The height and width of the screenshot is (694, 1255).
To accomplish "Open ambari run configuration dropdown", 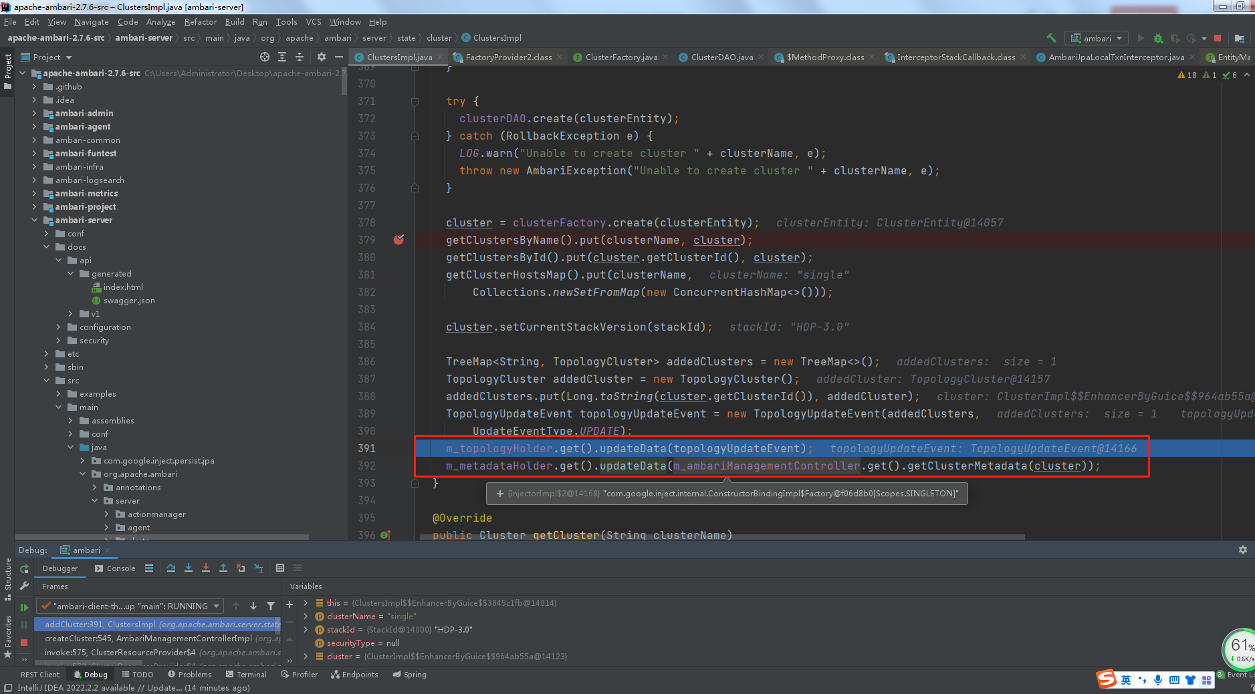I will click(x=1097, y=38).
